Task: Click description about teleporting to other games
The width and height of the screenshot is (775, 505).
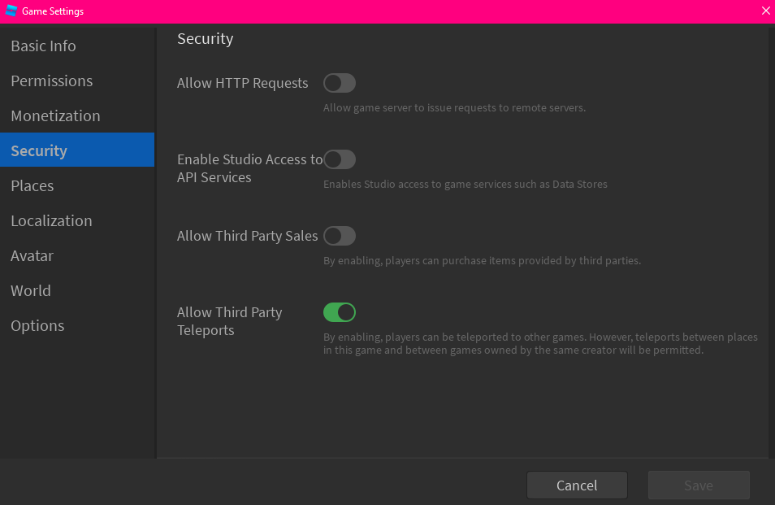Action: [x=540, y=343]
